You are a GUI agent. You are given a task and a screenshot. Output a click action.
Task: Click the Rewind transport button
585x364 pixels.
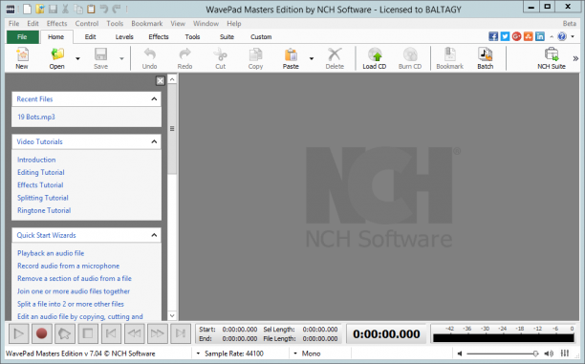pyautogui.click(x=134, y=333)
